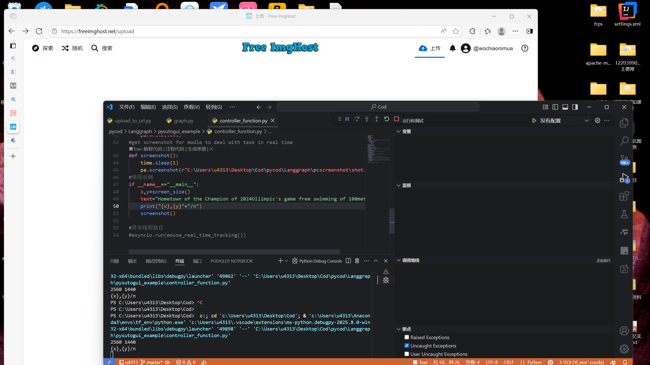Viewport: 650px width, 365px height.
Task: Toggle bottom panel layout button
Action: pos(565,107)
